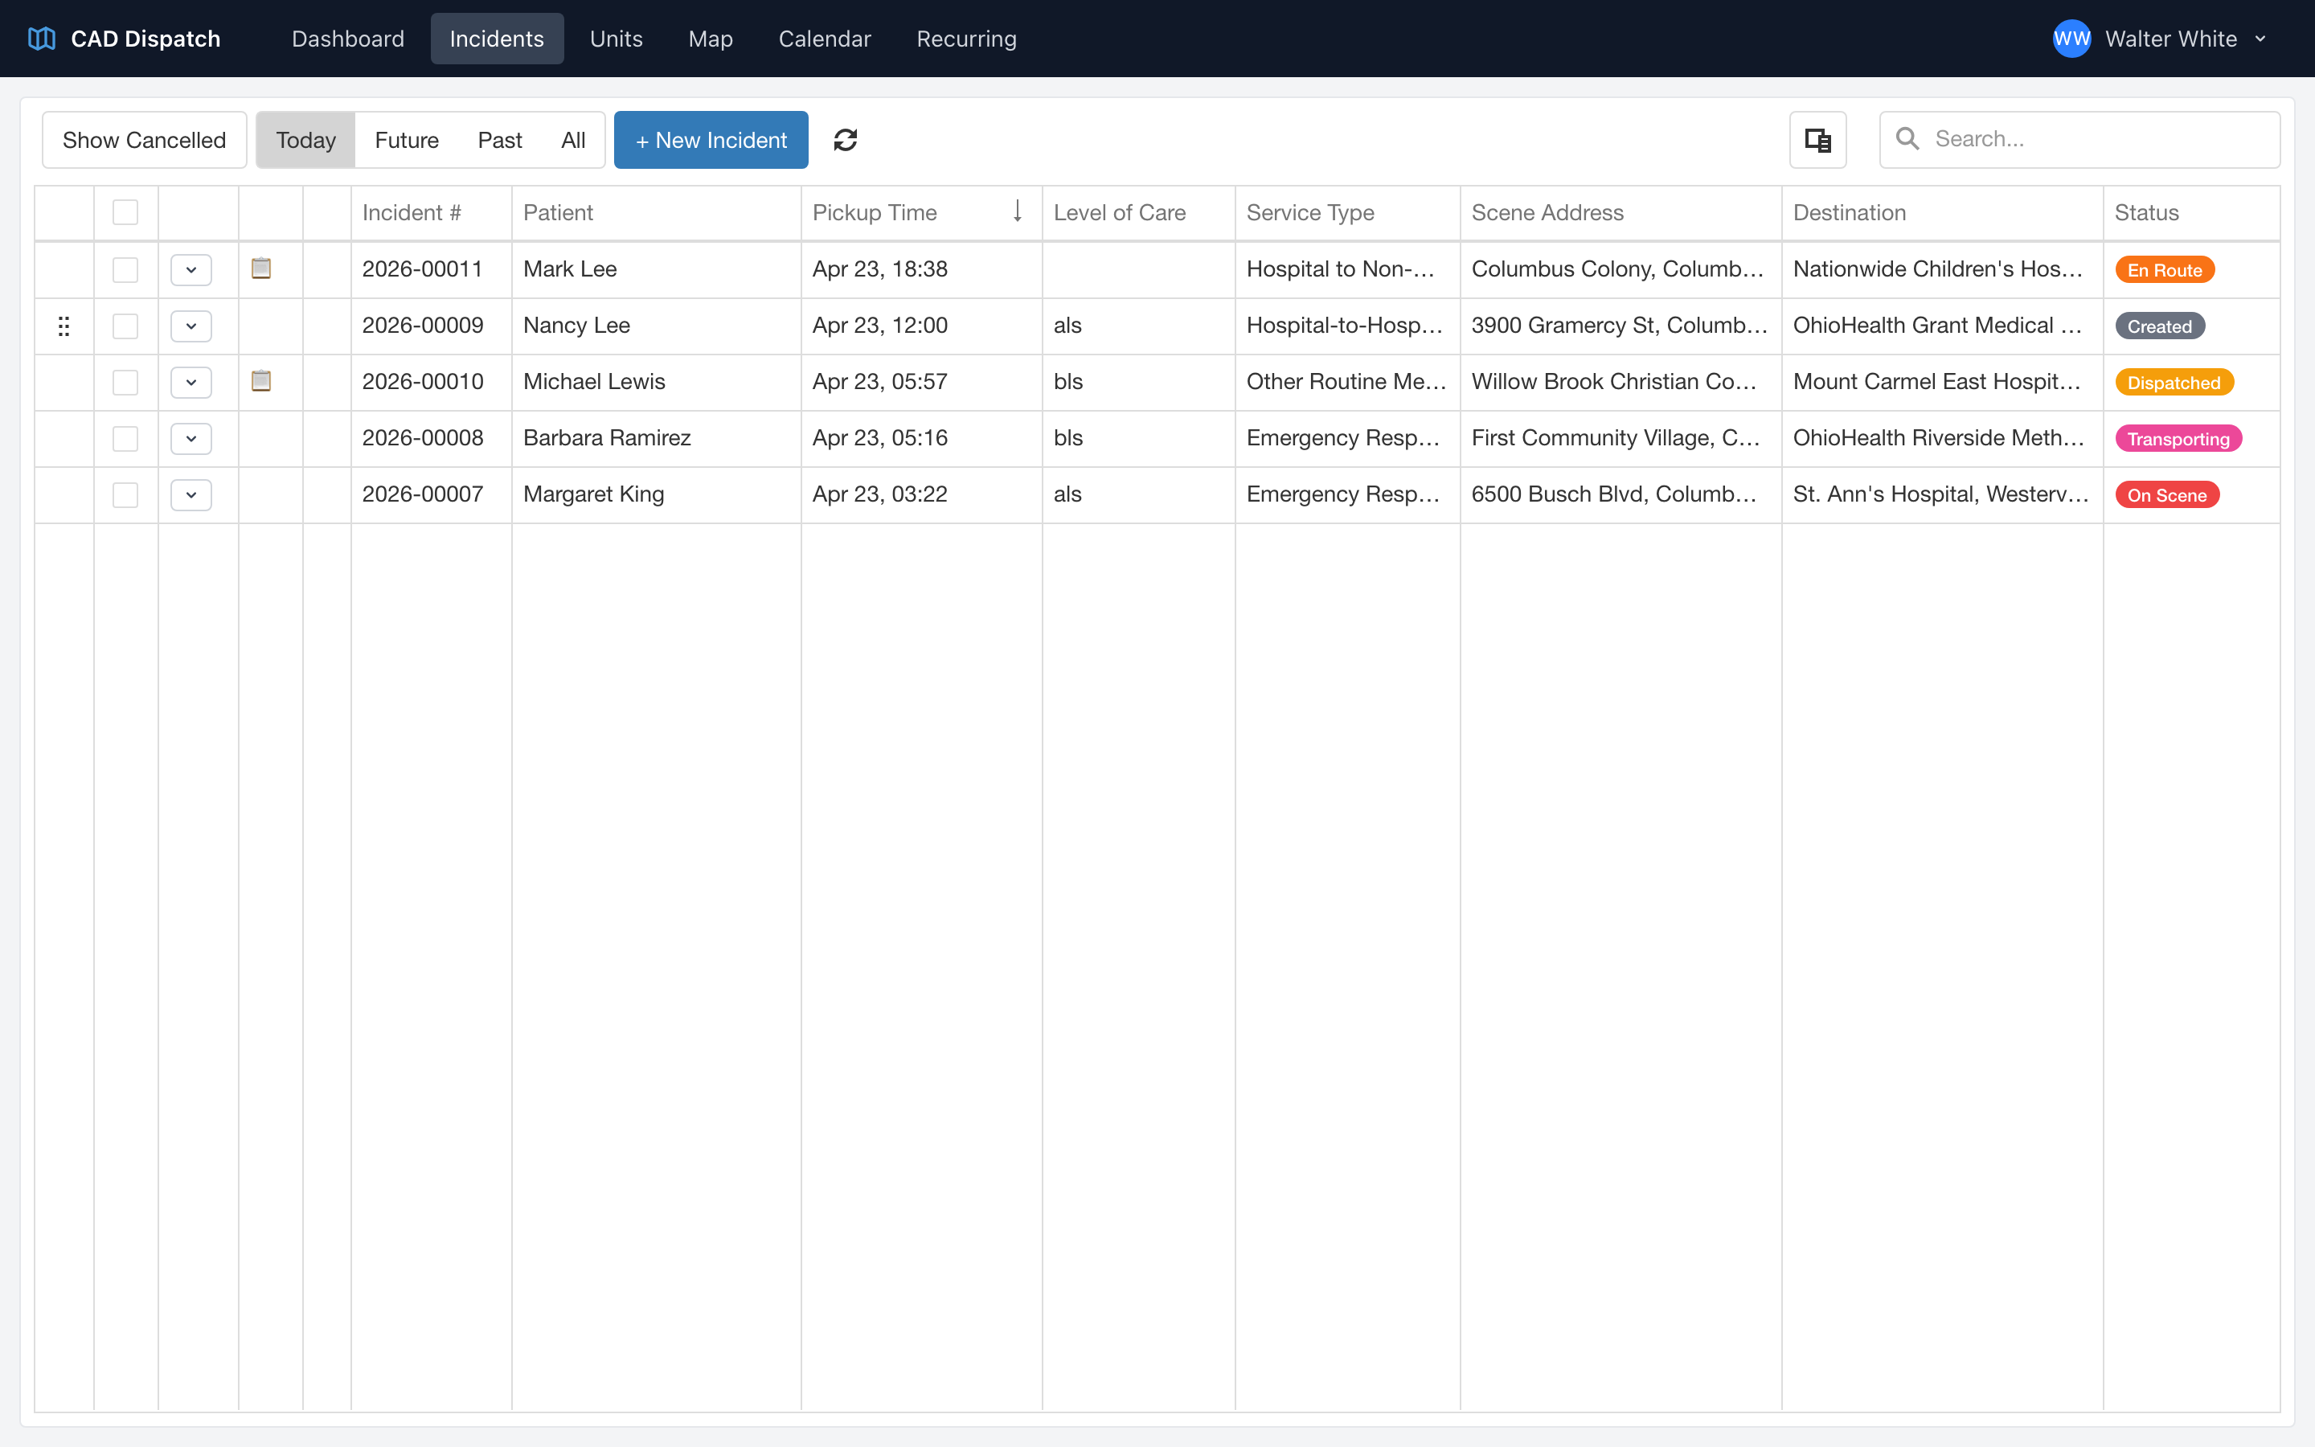Click the refresh incidents icon

(845, 140)
